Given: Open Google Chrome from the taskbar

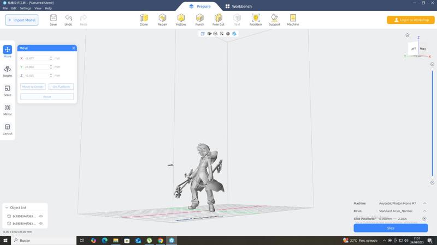Looking at the screenshot, I should click(160, 240).
